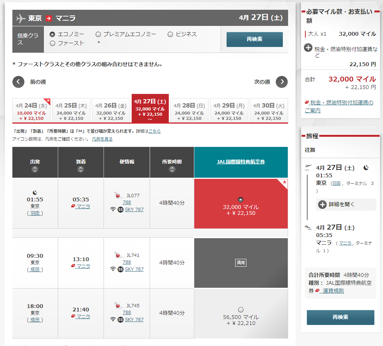
Task: Click the duration column sort icon
Action: tap(172, 169)
